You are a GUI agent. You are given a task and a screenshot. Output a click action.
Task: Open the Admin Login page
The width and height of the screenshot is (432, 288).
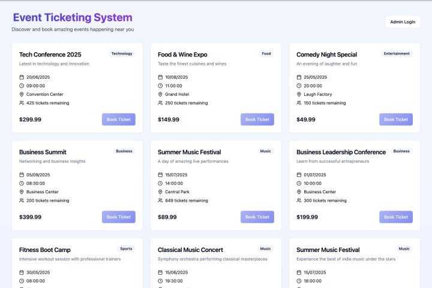pyautogui.click(x=403, y=22)
